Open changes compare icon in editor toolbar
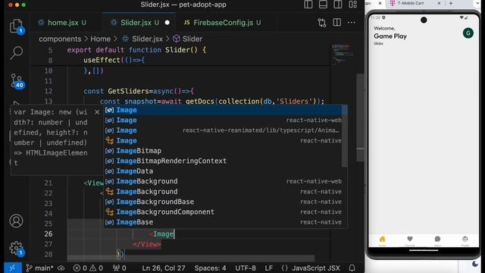Image resolution: width=485 pixels, height=273 pixels. [x=322, y=23]
